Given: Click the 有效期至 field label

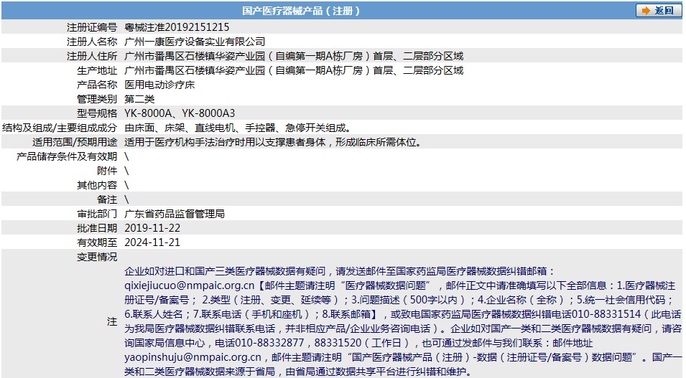Looking at the screenshot, I should coord(97,242).
